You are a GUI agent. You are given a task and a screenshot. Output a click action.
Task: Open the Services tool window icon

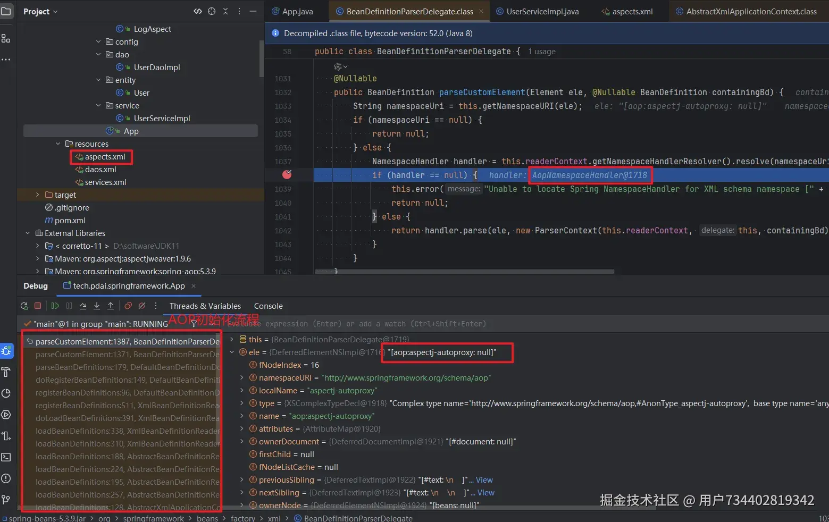click(6, 415)
